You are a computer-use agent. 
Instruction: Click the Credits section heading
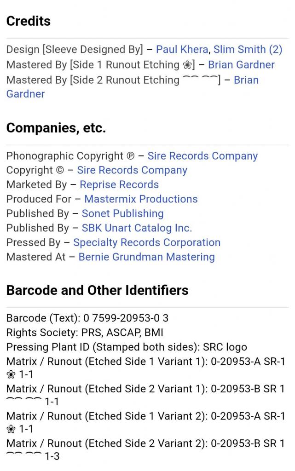pyautogui.click(x=29, y=21)
